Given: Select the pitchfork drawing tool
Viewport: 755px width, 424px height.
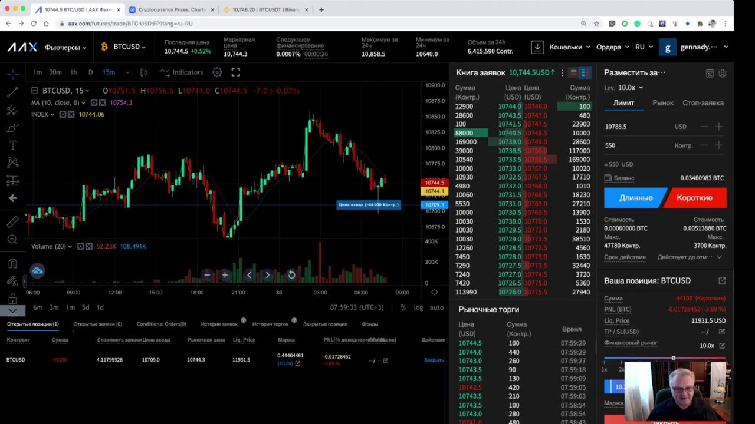Looking at the screenshot, I should coord(12,110).
